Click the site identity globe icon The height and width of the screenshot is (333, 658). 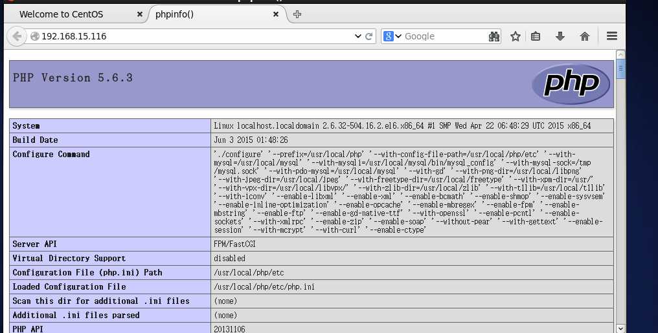pos(35,36)
